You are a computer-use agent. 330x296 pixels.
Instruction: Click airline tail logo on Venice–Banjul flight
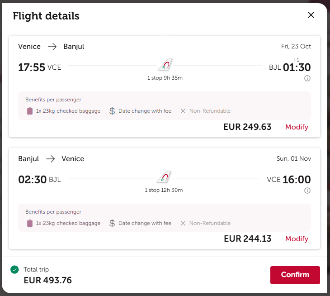point(165,64)
